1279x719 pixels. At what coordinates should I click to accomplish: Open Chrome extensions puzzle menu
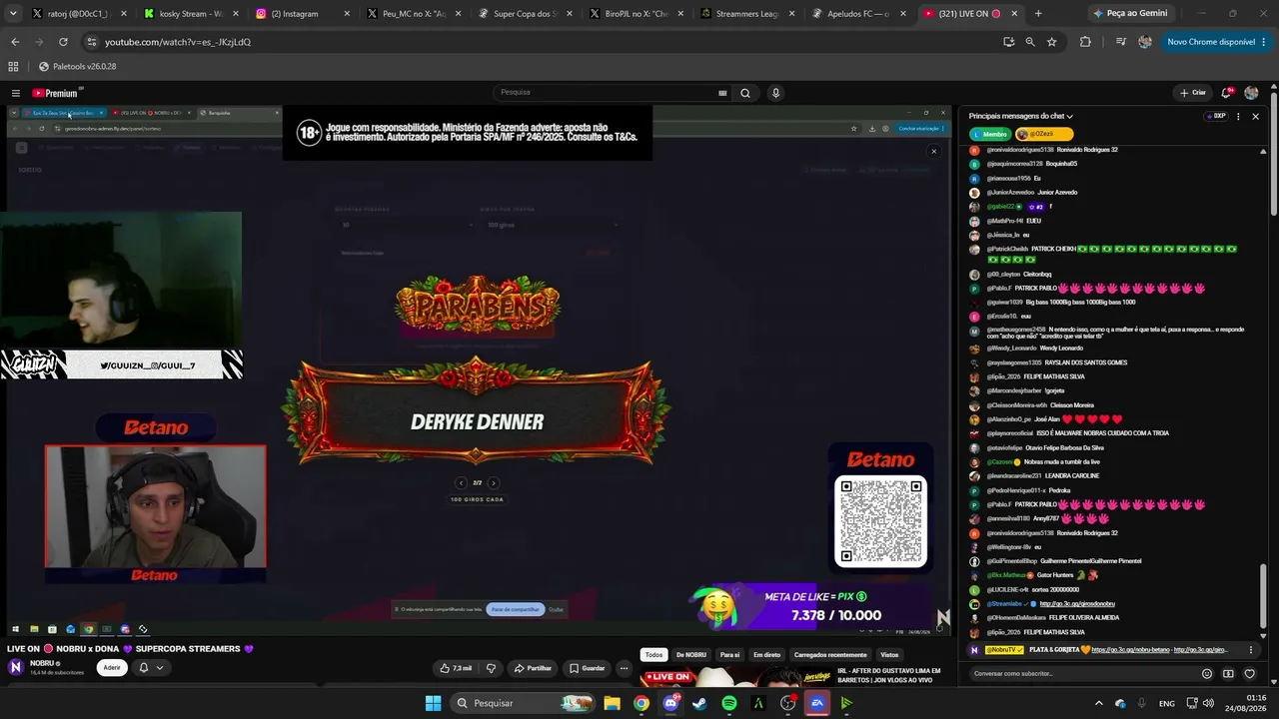pyautogui.click(x=1085, y=42)
